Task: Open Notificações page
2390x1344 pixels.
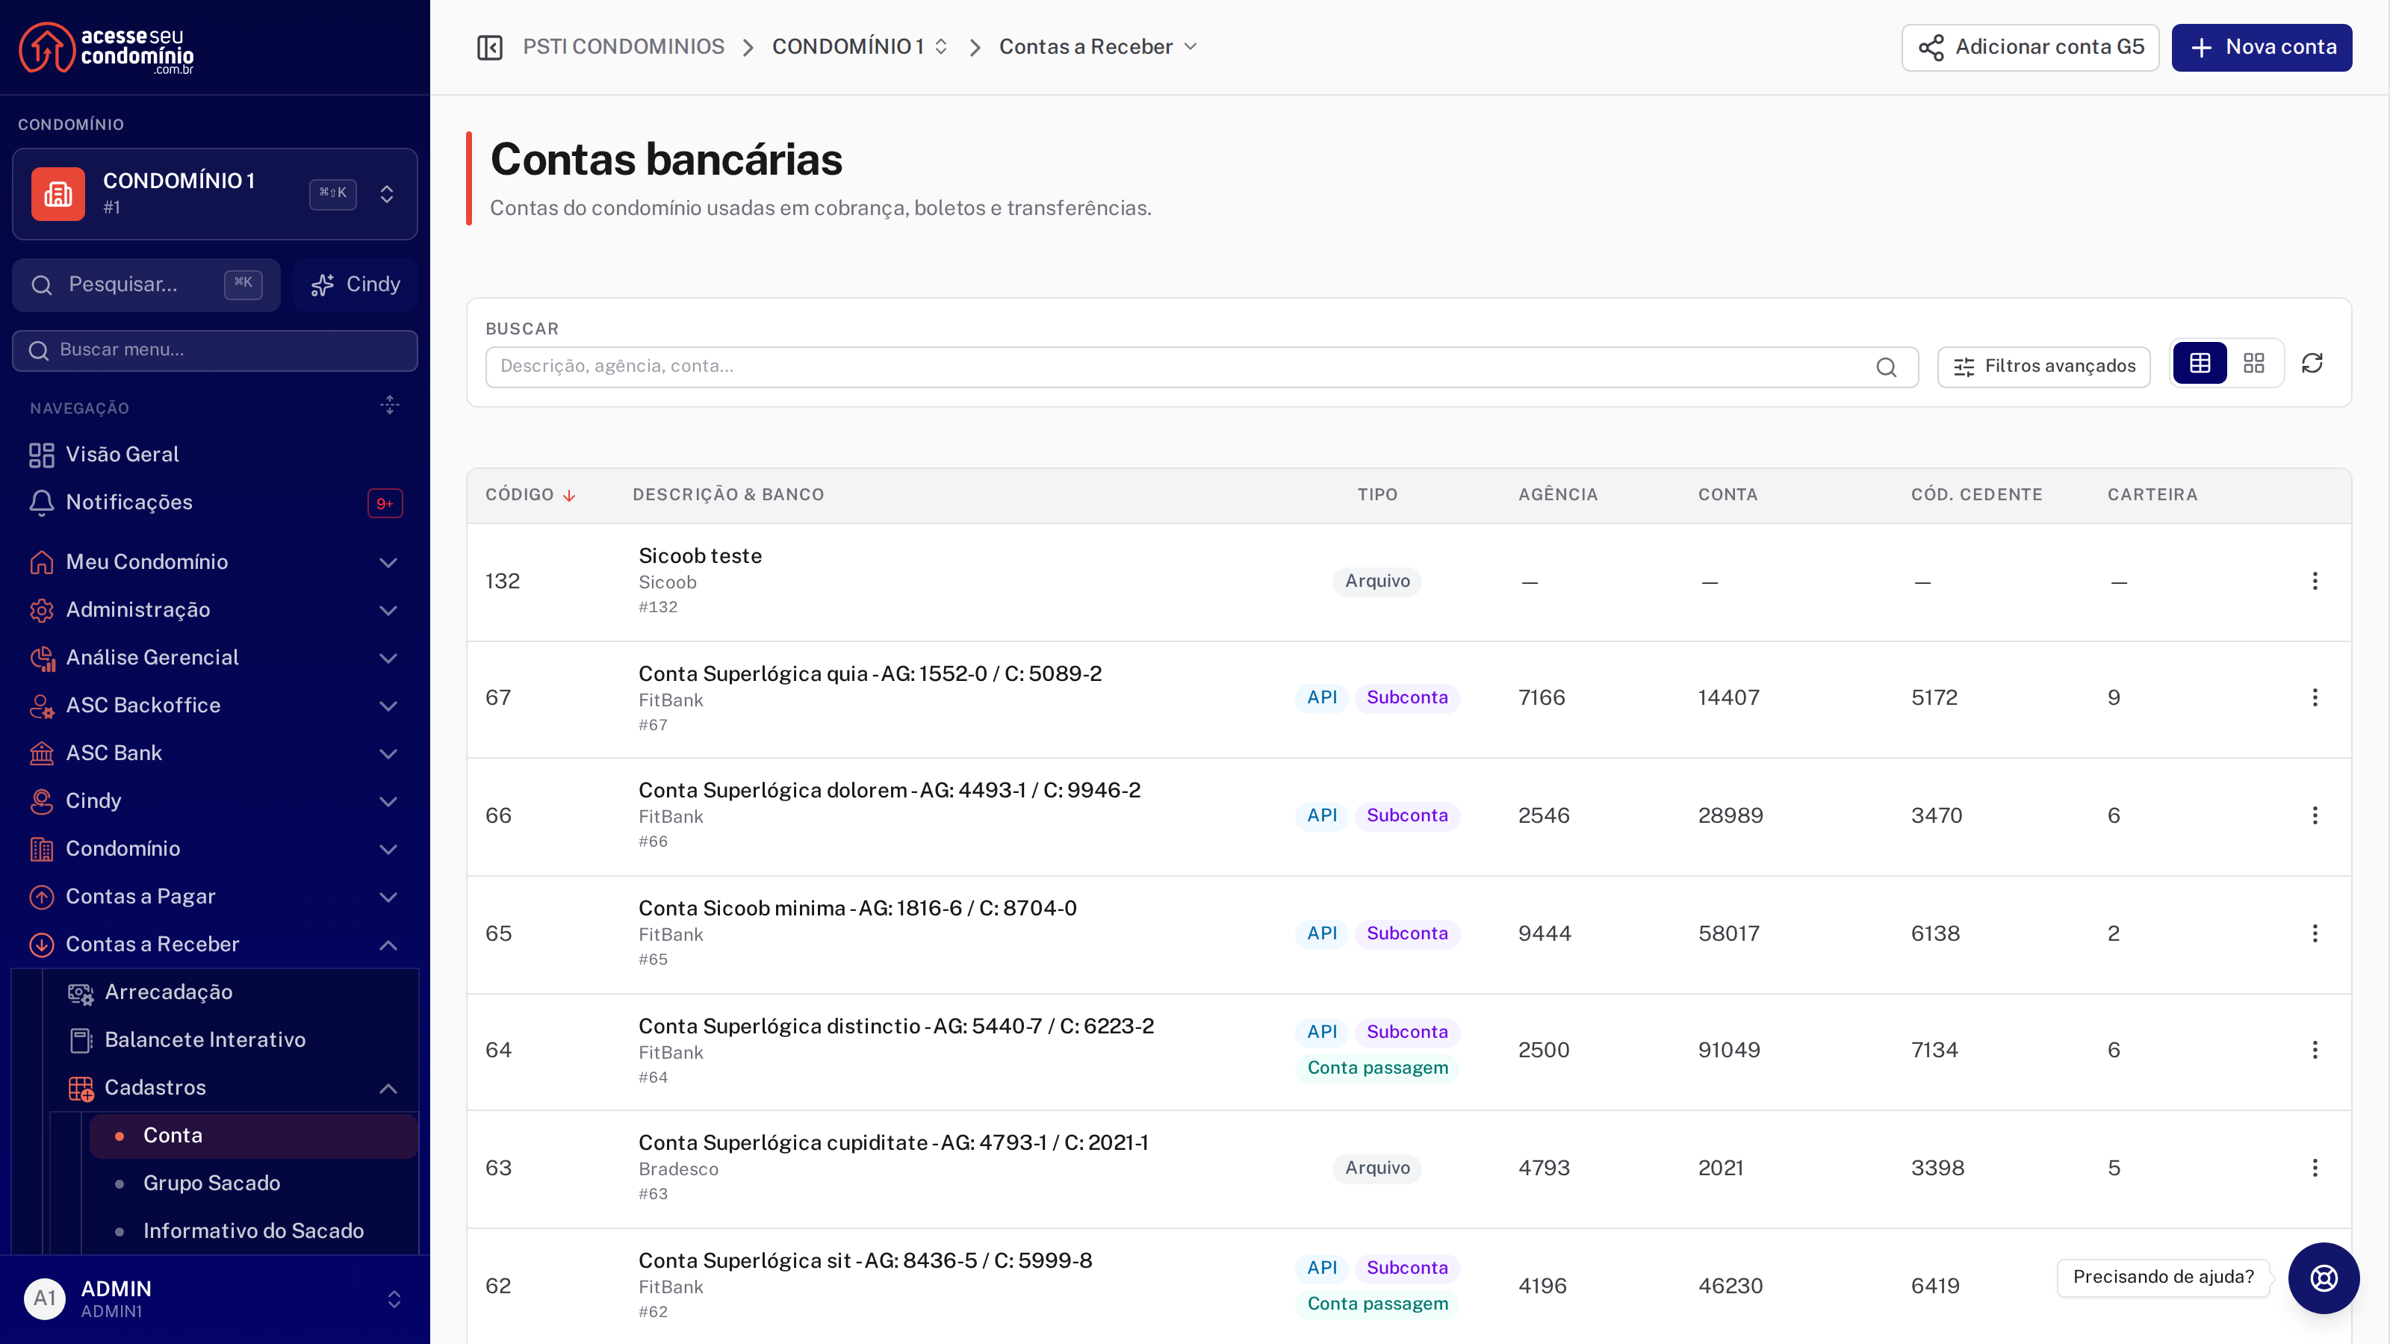Action: pyautogui.click(x=214, y=503)
